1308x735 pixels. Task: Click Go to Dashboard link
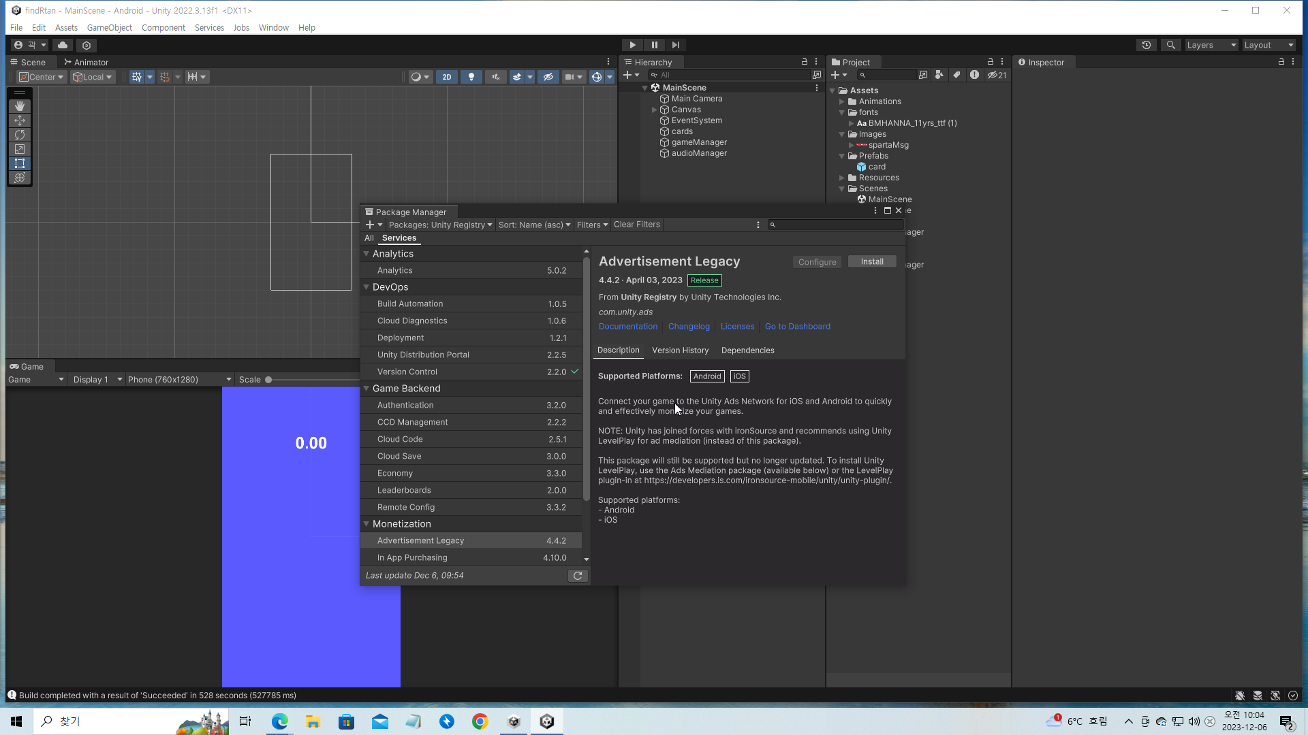pos(798,327)
